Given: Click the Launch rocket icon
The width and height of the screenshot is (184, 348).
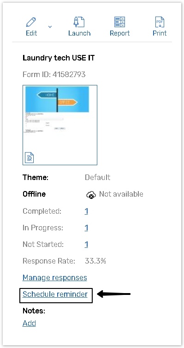Looking at the screenshot, I should click(x=79, y=22).
